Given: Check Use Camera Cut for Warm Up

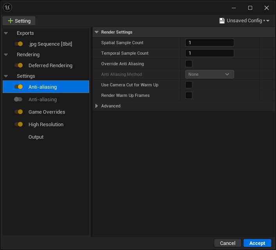Looking at the screenshot, I should coord(189,85).
